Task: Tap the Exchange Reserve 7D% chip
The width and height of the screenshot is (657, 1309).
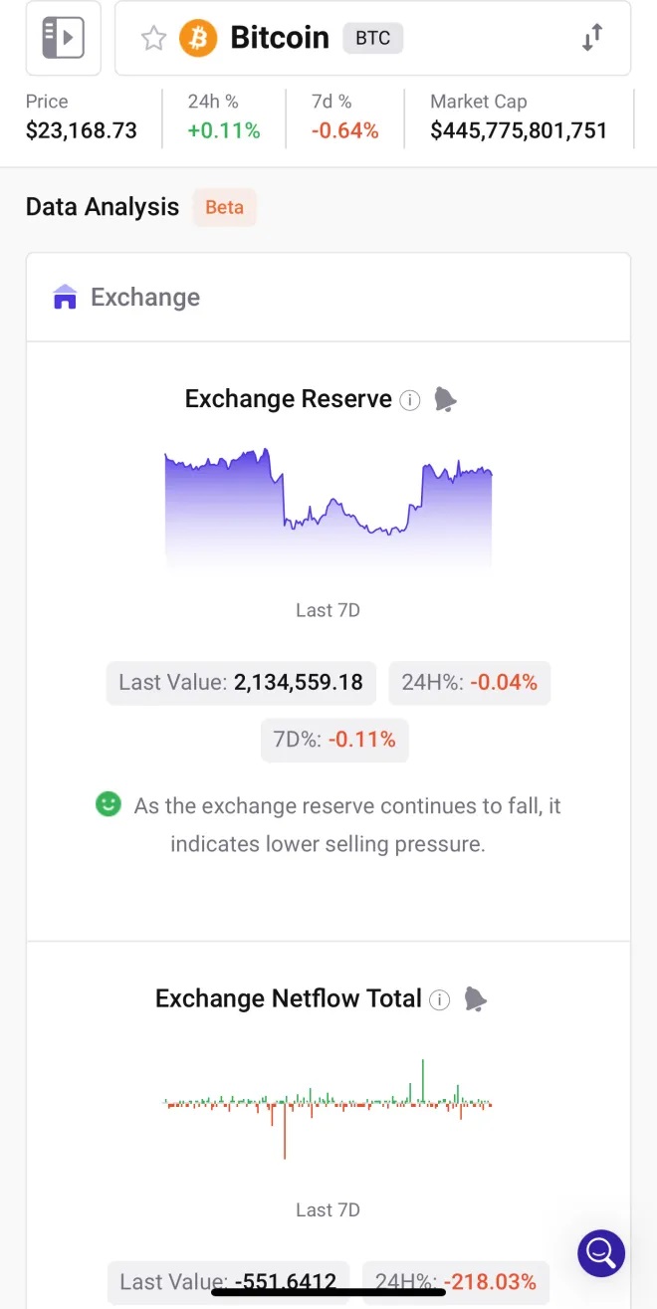Action: (334, 740)
